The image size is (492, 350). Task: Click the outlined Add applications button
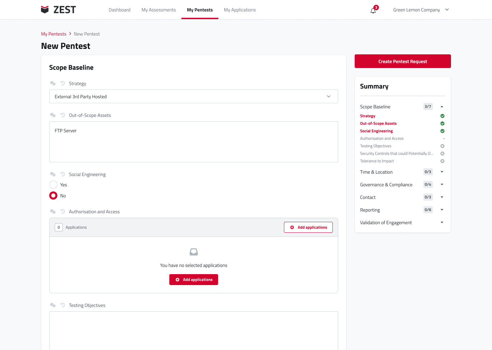tap(308, 227)
